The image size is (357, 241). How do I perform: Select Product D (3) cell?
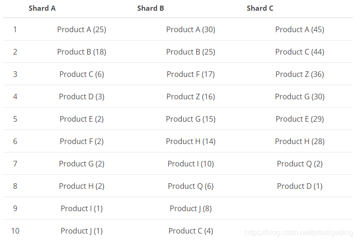(x=82, y=96)
